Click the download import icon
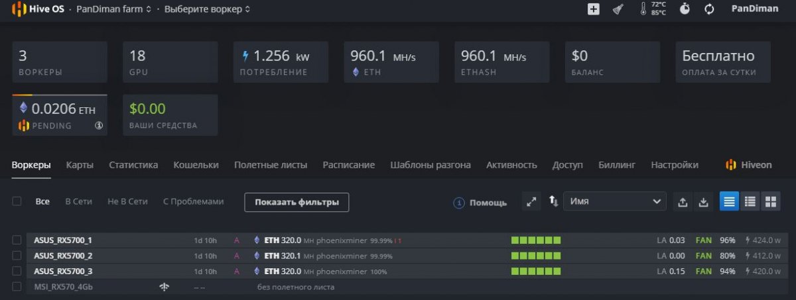This screenshot has height=300, width=796. 703,202
